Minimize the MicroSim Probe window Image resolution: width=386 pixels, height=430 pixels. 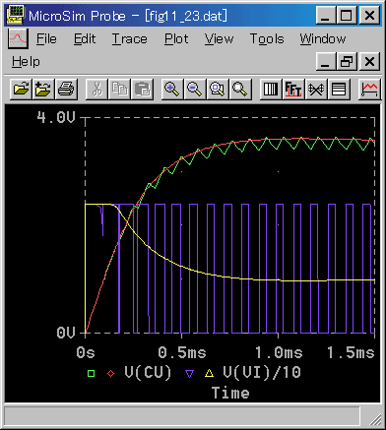(x=326, y=15)
